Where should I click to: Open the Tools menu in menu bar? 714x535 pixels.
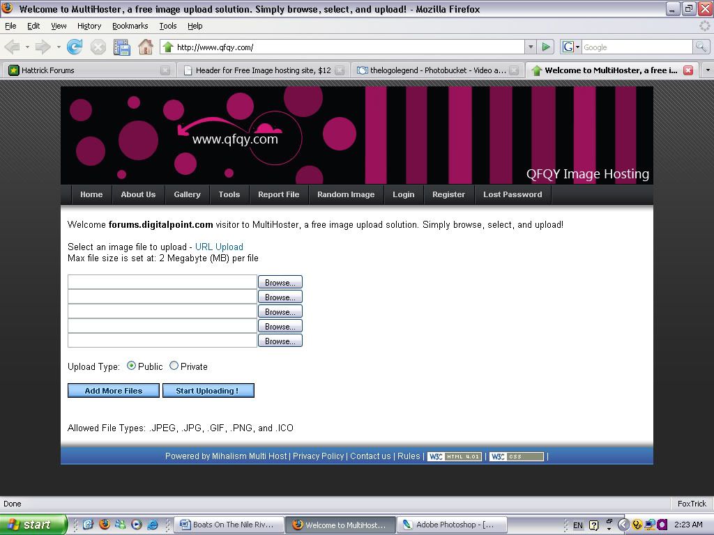[167, 26]
